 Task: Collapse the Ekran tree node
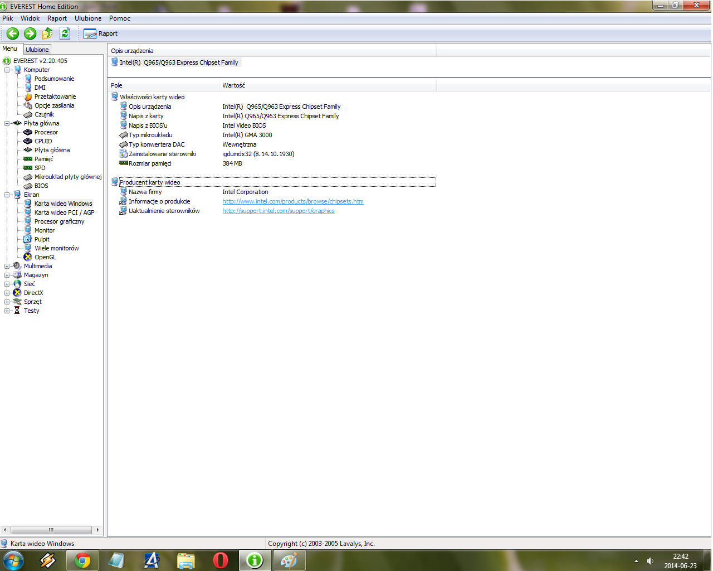[x=7, y=195]
